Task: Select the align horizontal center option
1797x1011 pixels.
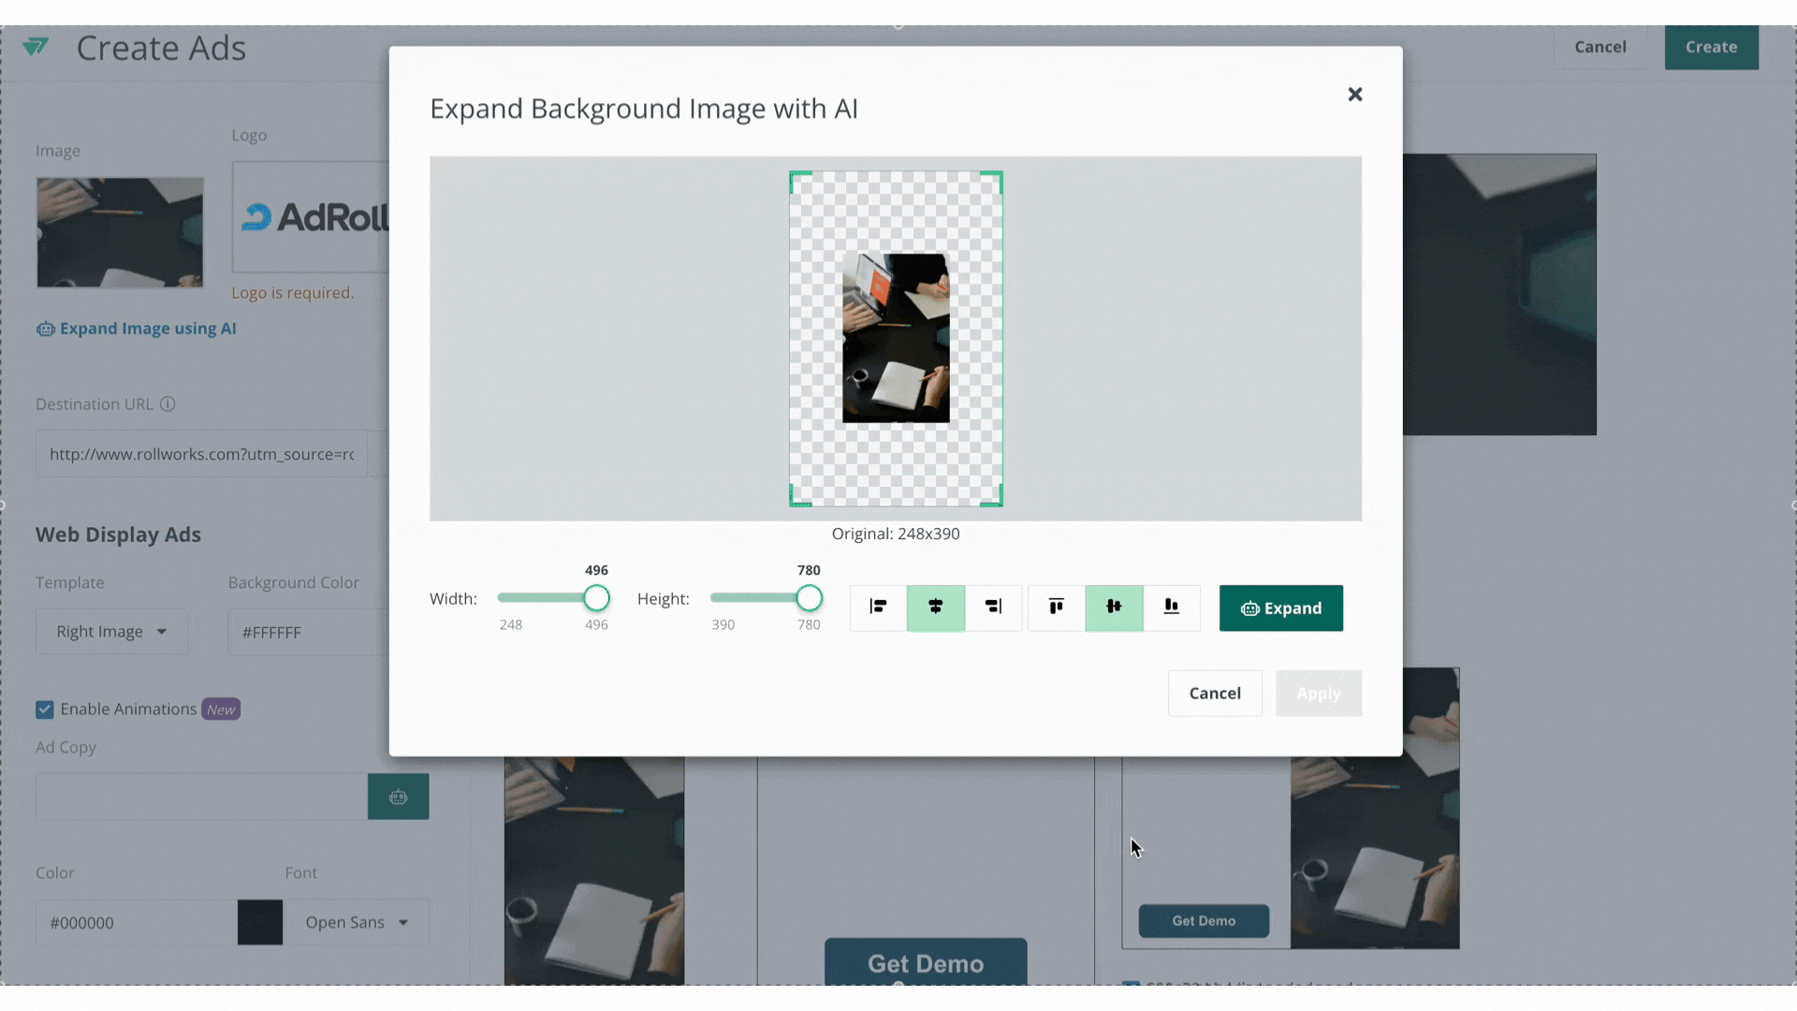Action: click(935, 607)
